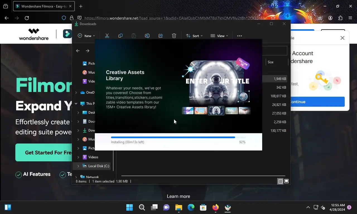Open the Sort dropdown menu
Viewport: 357px width, 214px height.
194,36
